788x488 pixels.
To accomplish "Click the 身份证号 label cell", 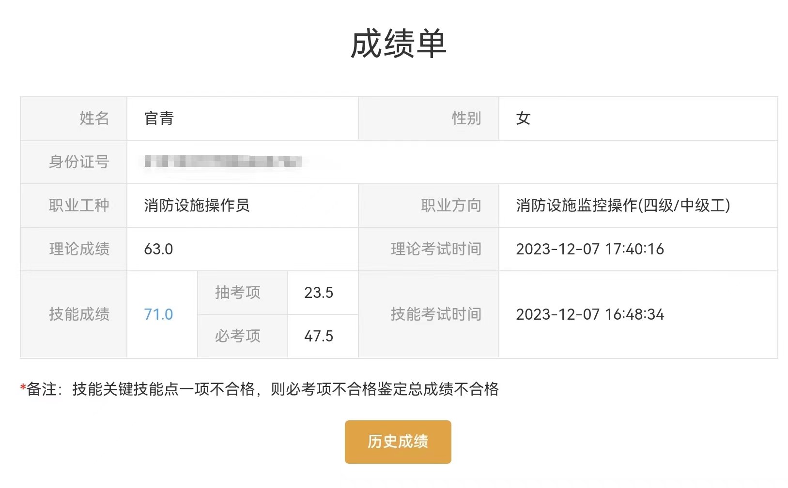I will (74, 162).
